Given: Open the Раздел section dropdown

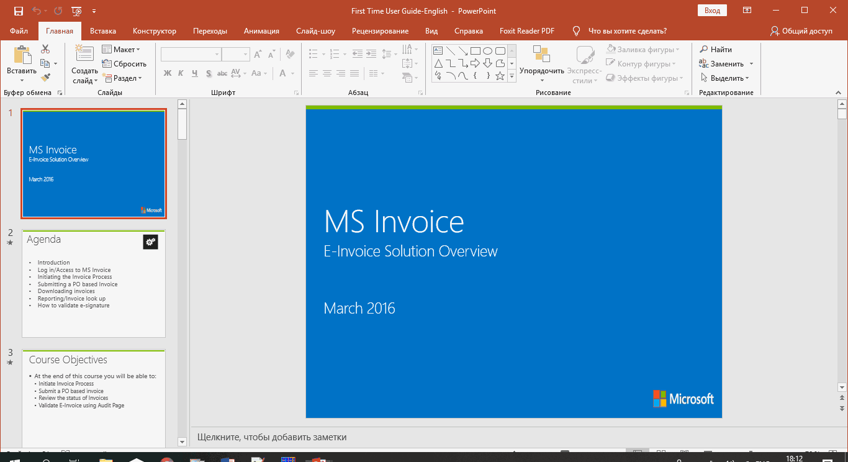Looking at the screenshot, I should click(x=123, y=78).
